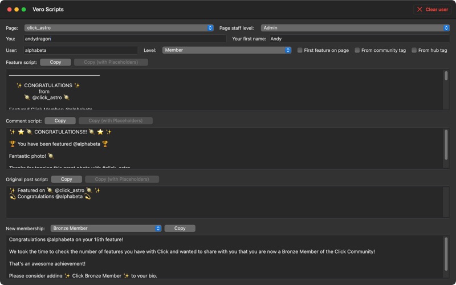Click the 'We took the time to check' line
The width and height of the screenshot is (456, 285).
(x=192, y=251)
